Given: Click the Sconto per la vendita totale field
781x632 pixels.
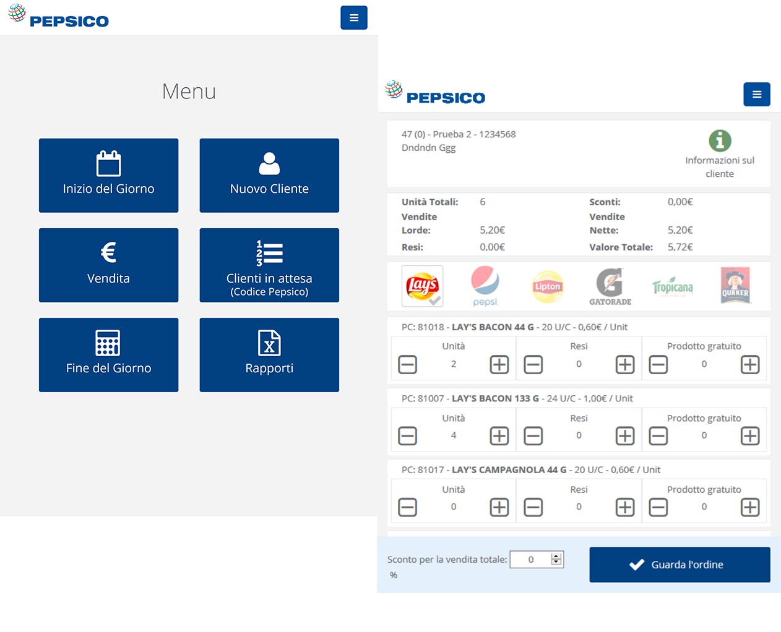Looking at the screenshot, I should click(537, 559).
